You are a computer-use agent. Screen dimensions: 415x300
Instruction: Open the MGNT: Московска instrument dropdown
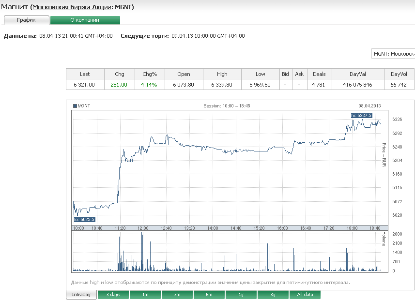pos(394,54)
